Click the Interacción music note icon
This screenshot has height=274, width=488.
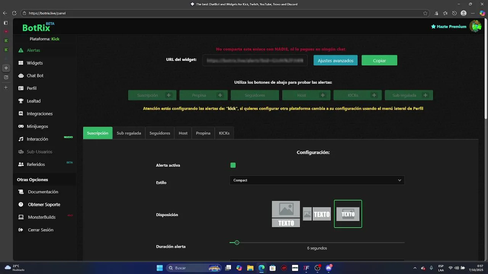pos(21,139)
